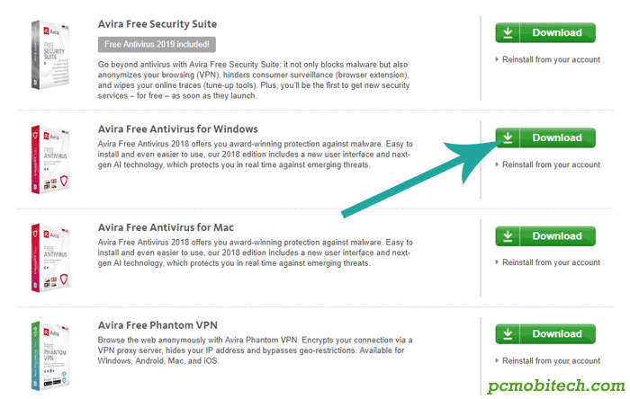Open the Avira Free Security Suite title
The image size is (630, 399).
tap(157, 24)
